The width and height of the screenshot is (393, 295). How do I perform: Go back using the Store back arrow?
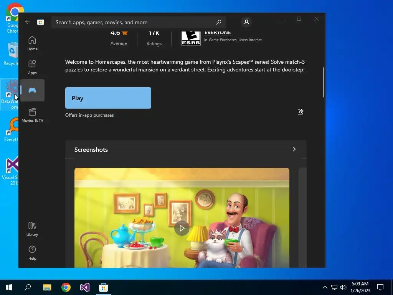[x=28, y=22]
